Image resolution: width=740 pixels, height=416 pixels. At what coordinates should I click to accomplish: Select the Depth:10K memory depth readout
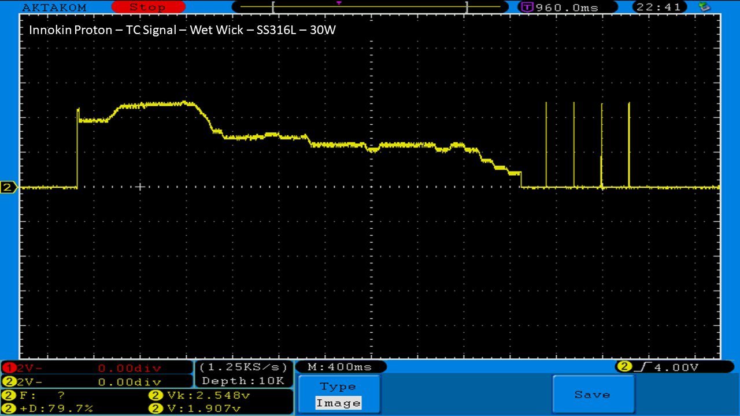(x=243, y=381)
